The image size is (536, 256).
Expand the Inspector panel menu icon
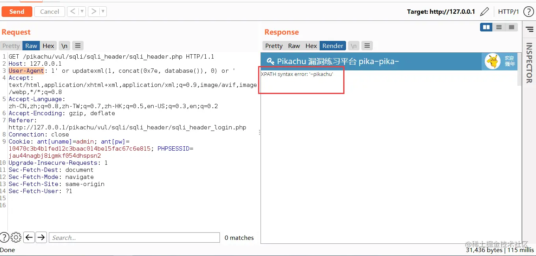pos(530,30)
